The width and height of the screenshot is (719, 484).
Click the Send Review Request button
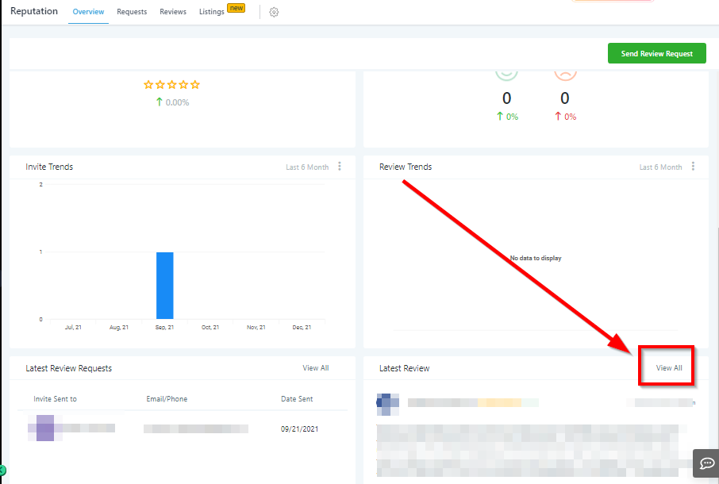coord(656,54)
